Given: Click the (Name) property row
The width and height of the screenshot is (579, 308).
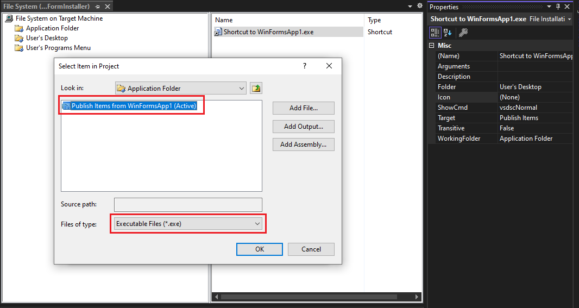Looking at the screenshot, I should 504,56.
